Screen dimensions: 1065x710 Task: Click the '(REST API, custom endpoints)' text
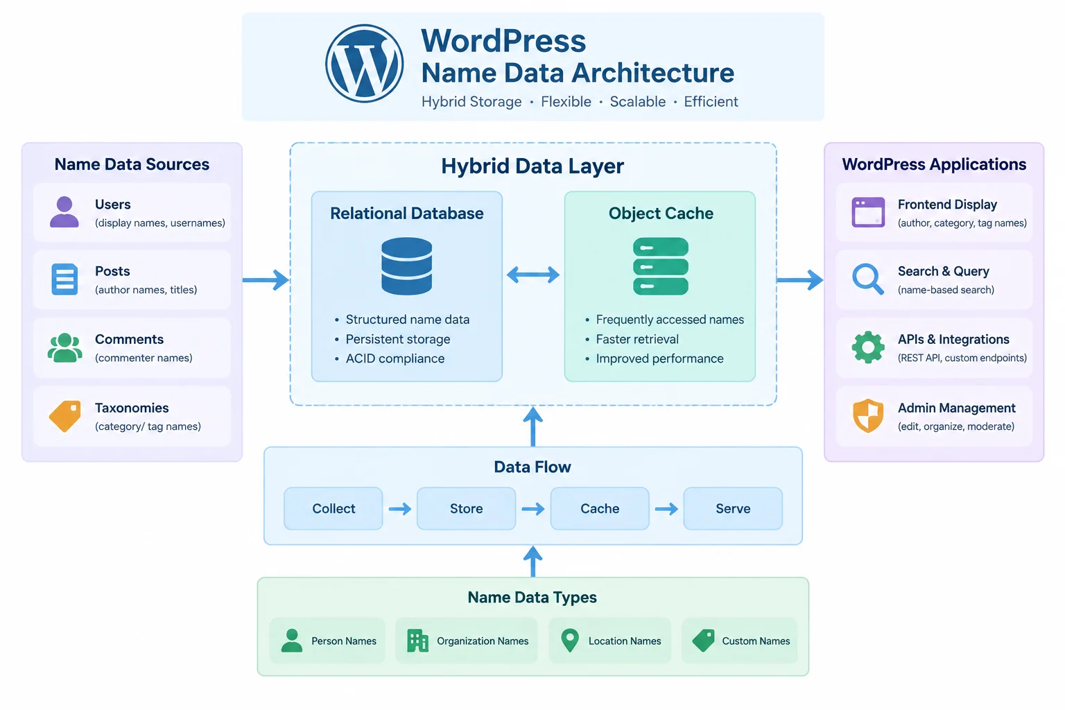(962, 358)
